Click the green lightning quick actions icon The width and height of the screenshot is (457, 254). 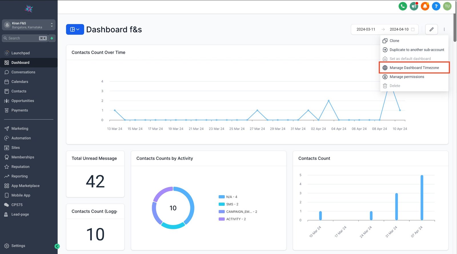(52, 38)
